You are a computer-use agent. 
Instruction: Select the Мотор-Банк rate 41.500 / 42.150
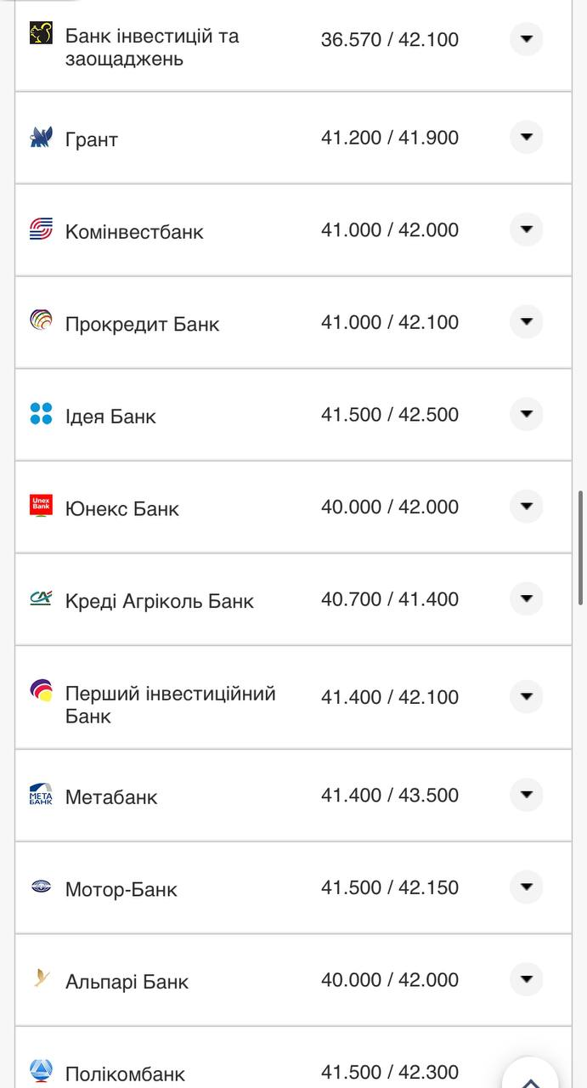click(x=389, y=887)
